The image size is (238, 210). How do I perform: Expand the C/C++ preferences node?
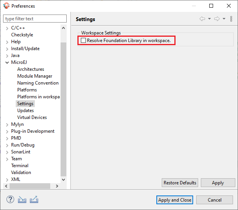point(7,28)
